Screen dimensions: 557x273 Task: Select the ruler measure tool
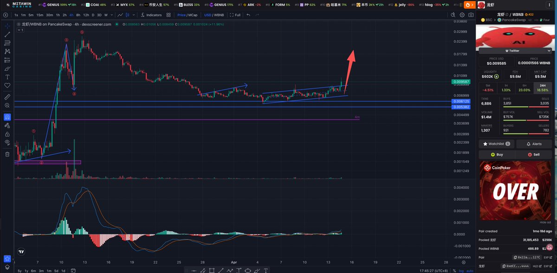point(7,97)
